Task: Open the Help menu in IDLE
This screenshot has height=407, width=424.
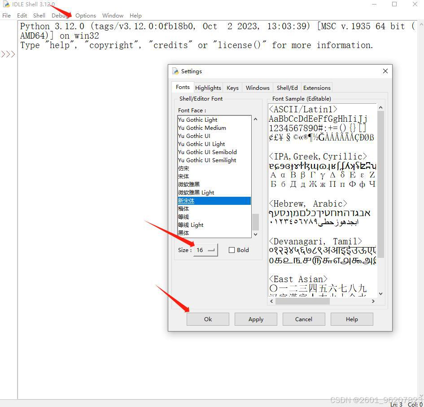Action: tap(136, 15)
